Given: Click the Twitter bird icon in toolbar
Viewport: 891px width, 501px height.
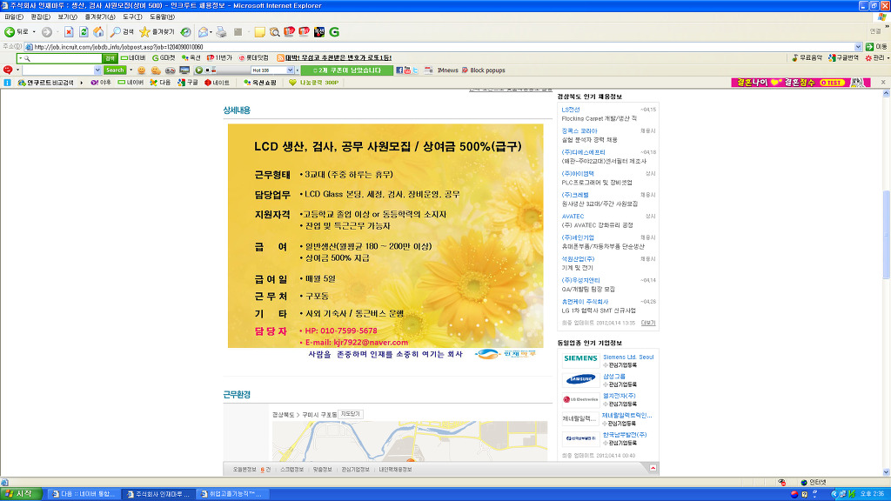Looking at the screenshot, I should point(415,70).
